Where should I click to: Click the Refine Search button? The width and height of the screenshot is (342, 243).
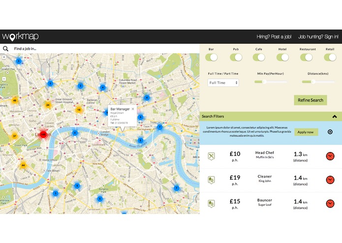[x=311, y=100]
